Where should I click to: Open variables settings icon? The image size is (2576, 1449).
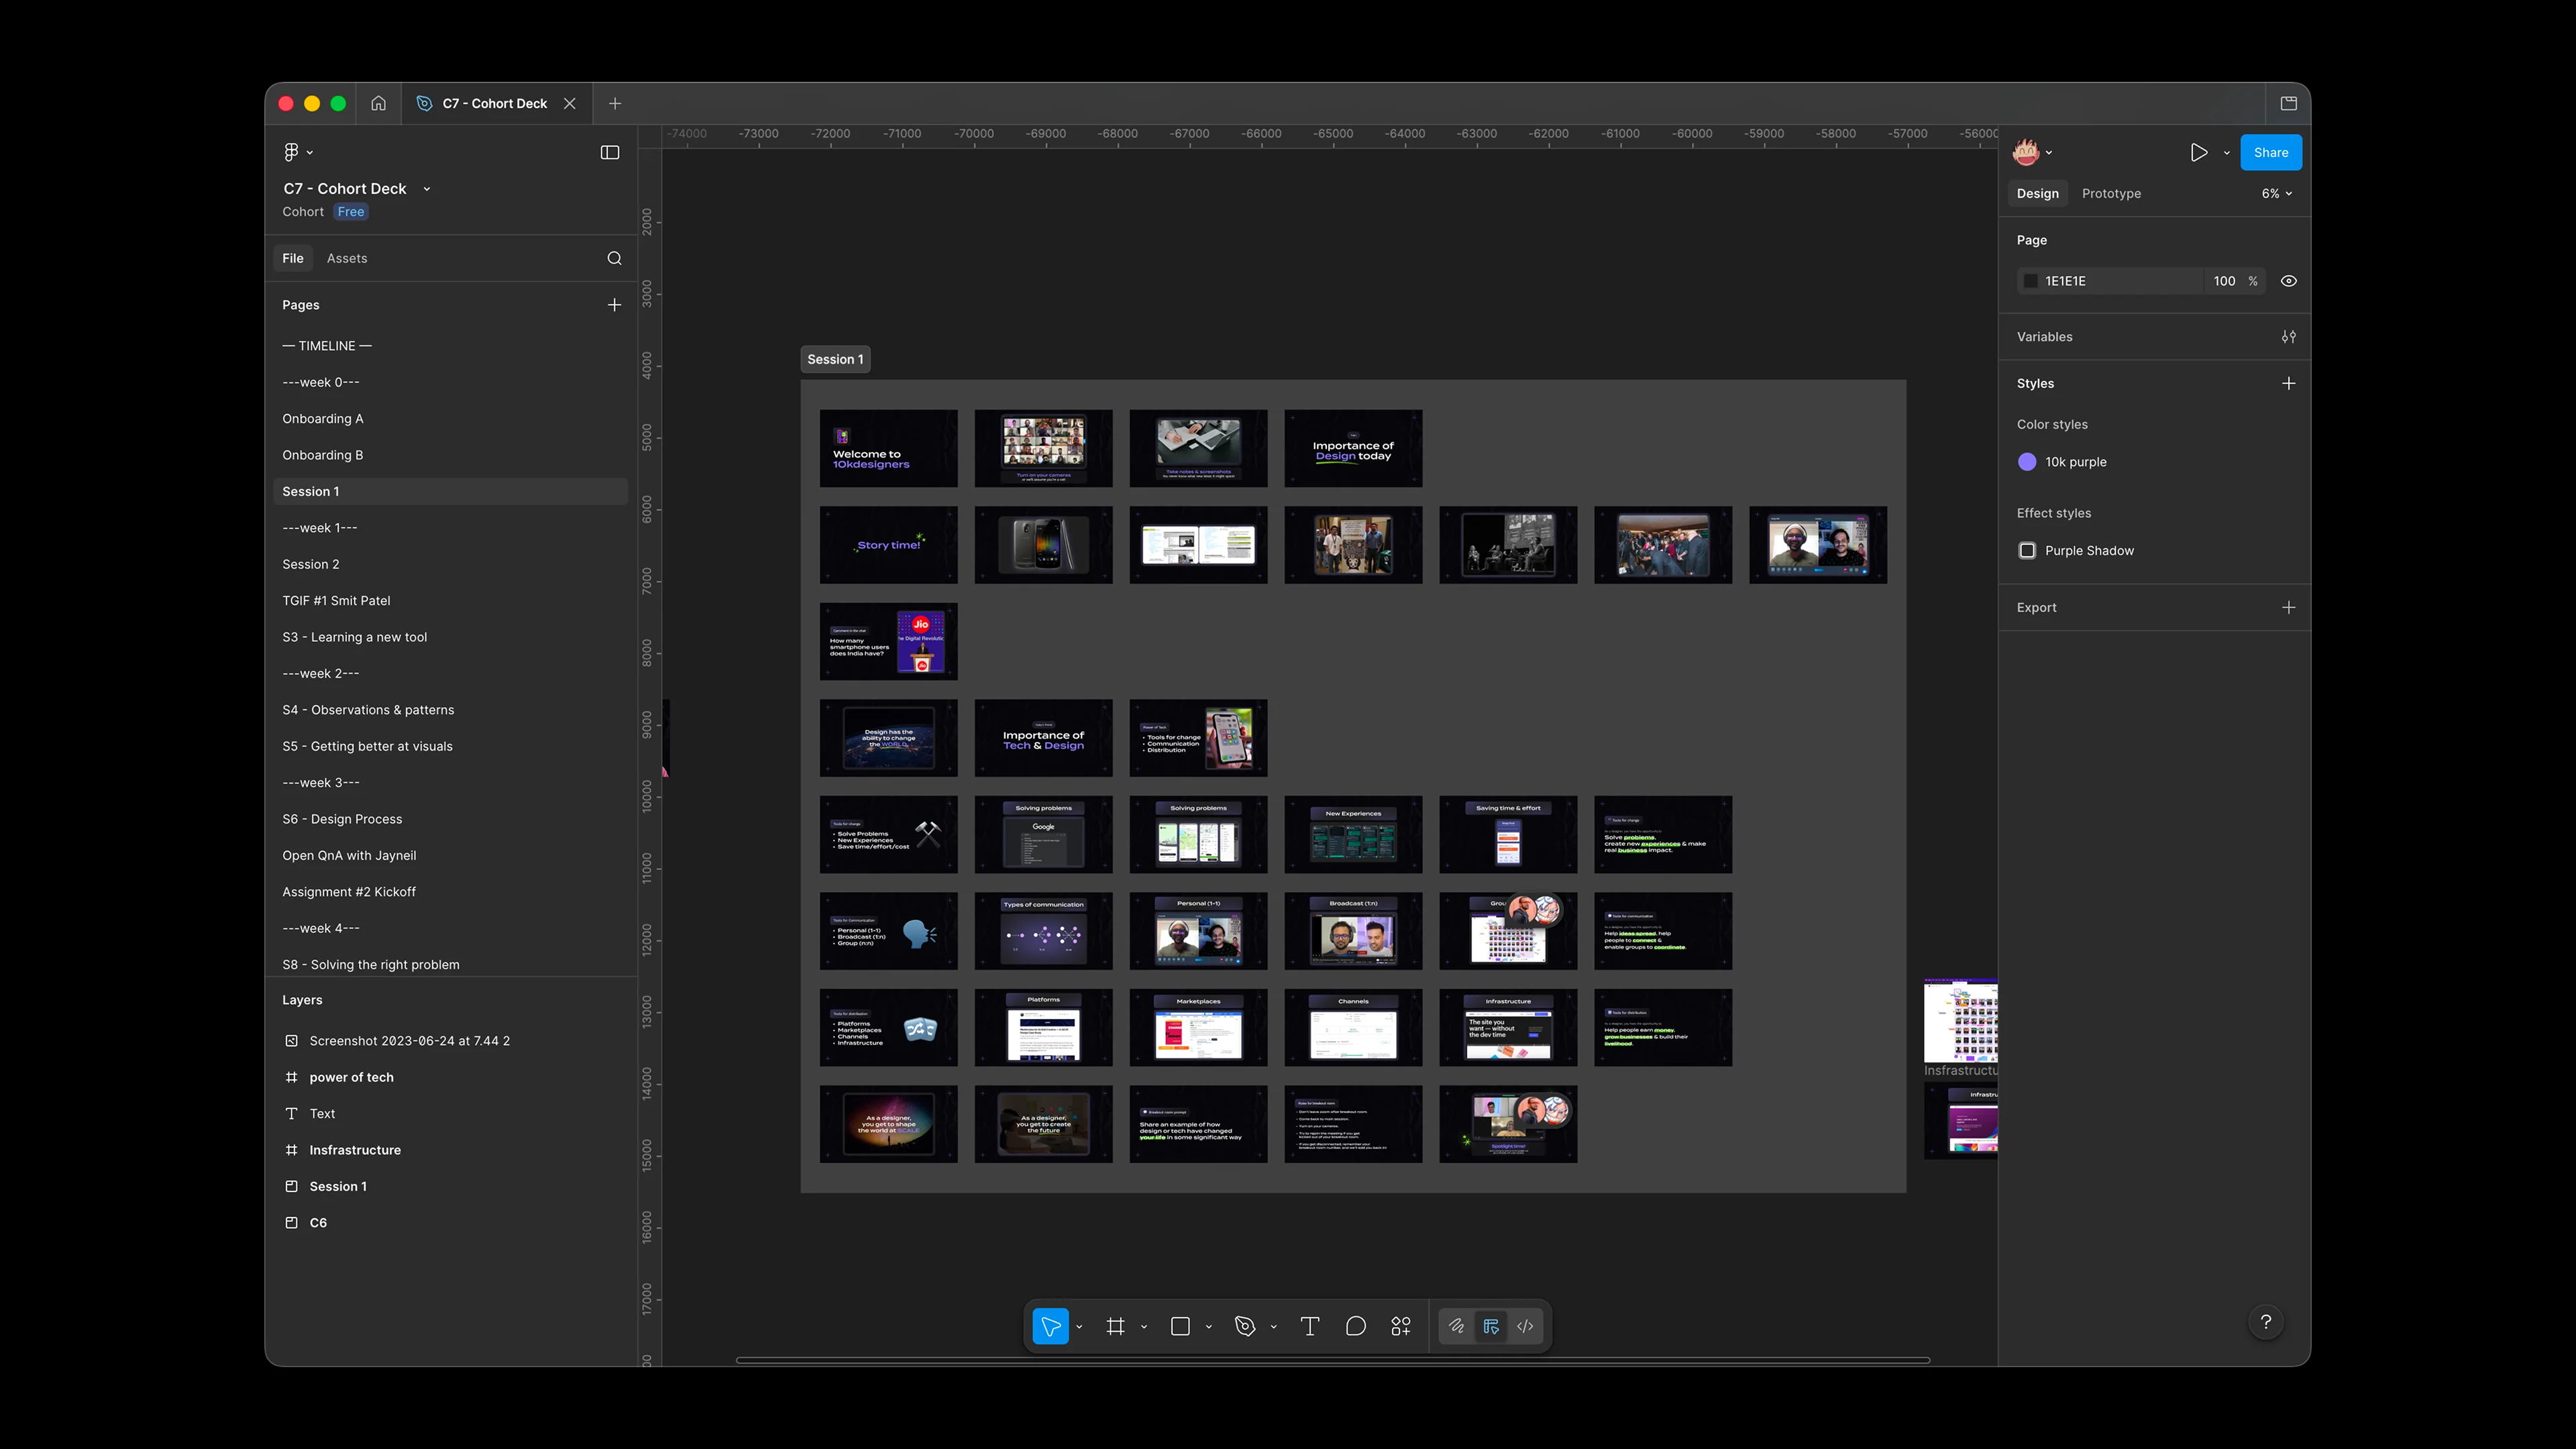click(2288, 337)
